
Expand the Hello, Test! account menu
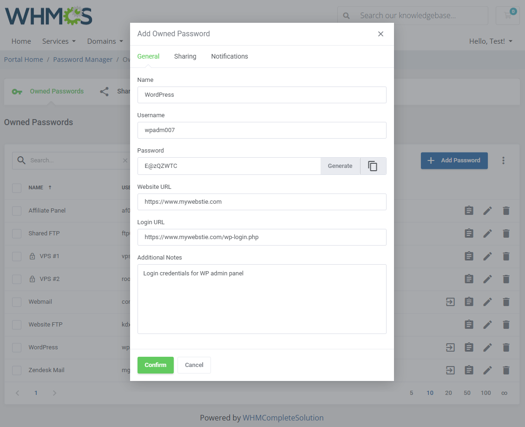[x=491, y=41]
